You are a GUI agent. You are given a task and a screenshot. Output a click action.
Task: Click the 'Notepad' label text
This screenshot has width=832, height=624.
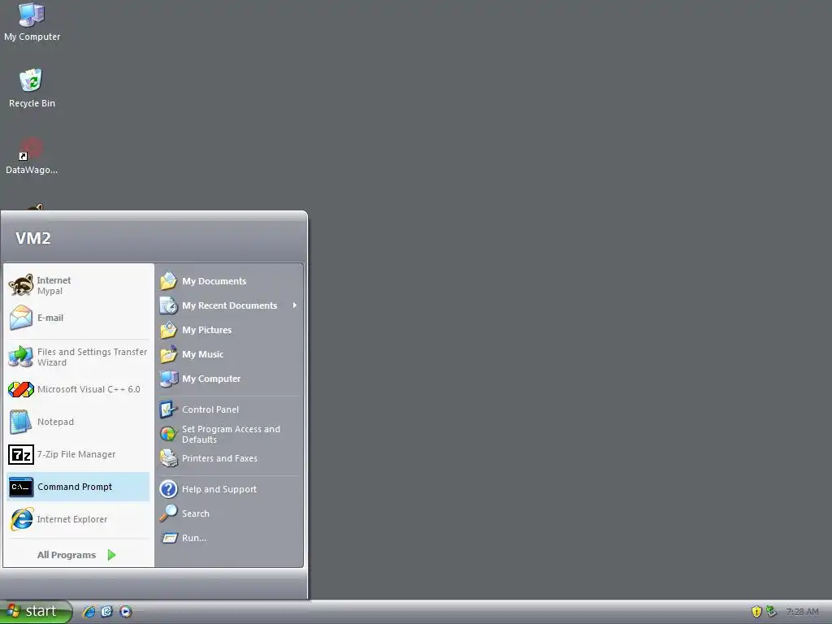pyautogui.click(x=56, y=422)
